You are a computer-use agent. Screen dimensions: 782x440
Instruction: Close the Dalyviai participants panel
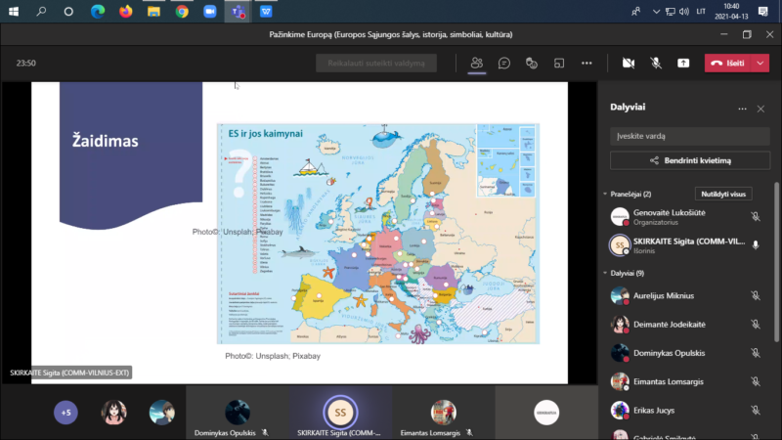(760, 109)
